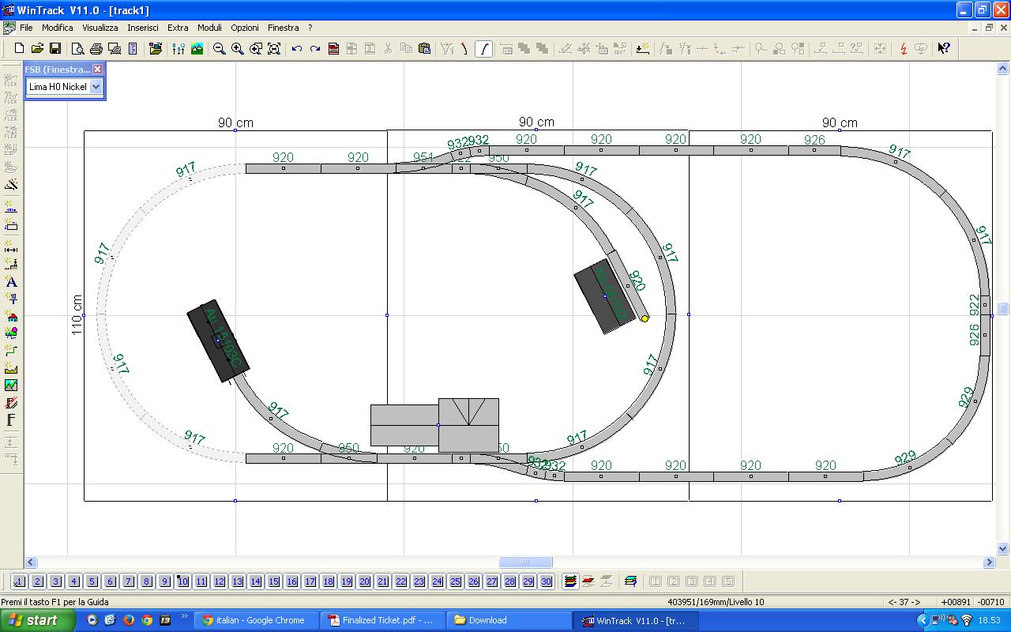The width and height of the screenshot is (1011, 632).
Task: Select the text tool letter A
Action: (x=11, y=282)
